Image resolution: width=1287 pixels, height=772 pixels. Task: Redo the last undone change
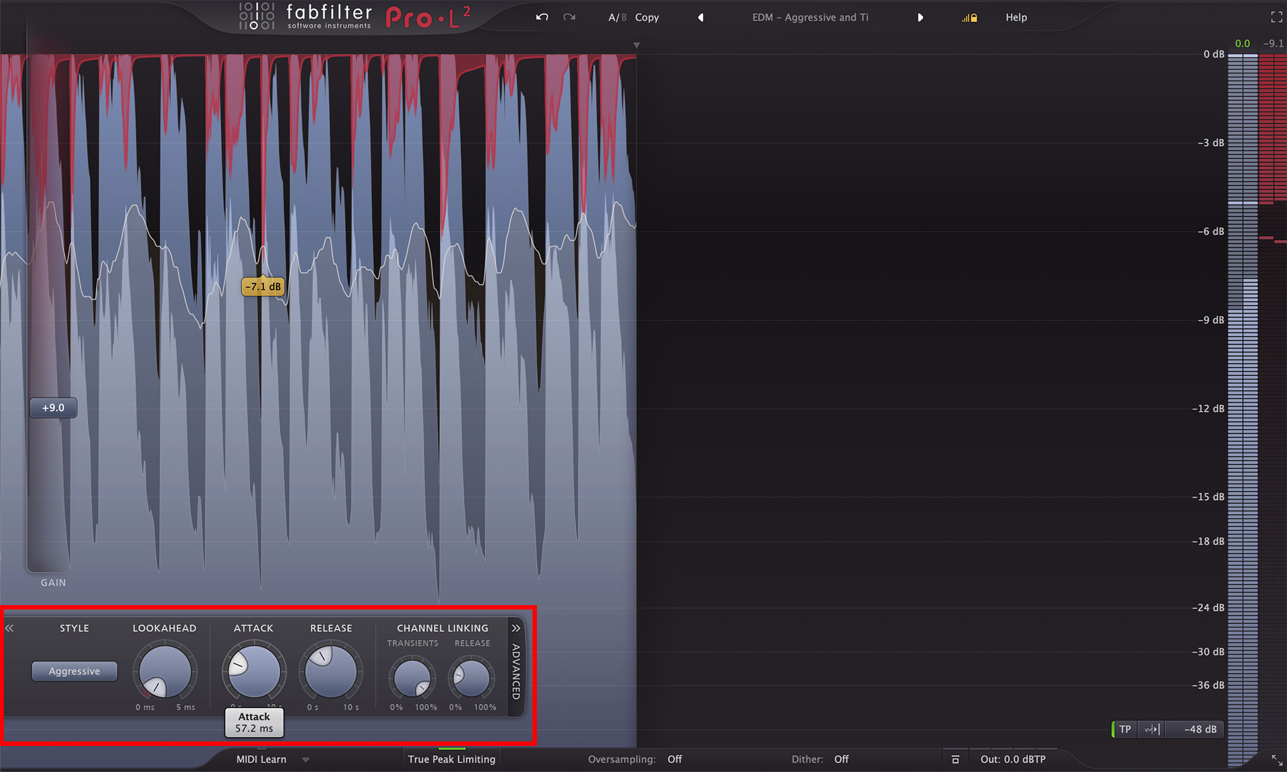click(569, 17)
